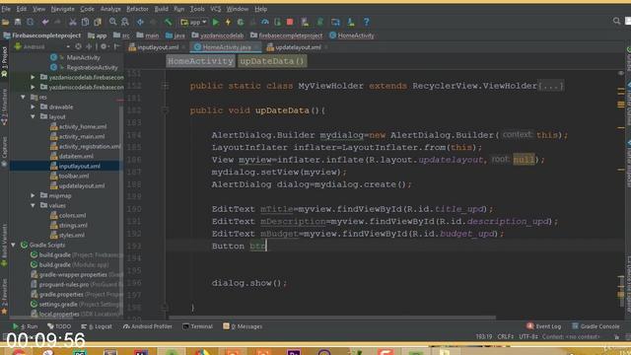Click the Navigate Back arrow icon
The width and height of the screenshot is (631, 355).
140,22
